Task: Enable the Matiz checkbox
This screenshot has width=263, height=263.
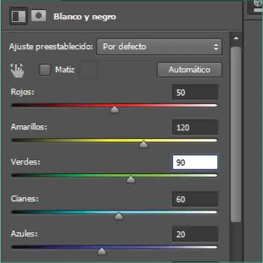Action: 45,70
